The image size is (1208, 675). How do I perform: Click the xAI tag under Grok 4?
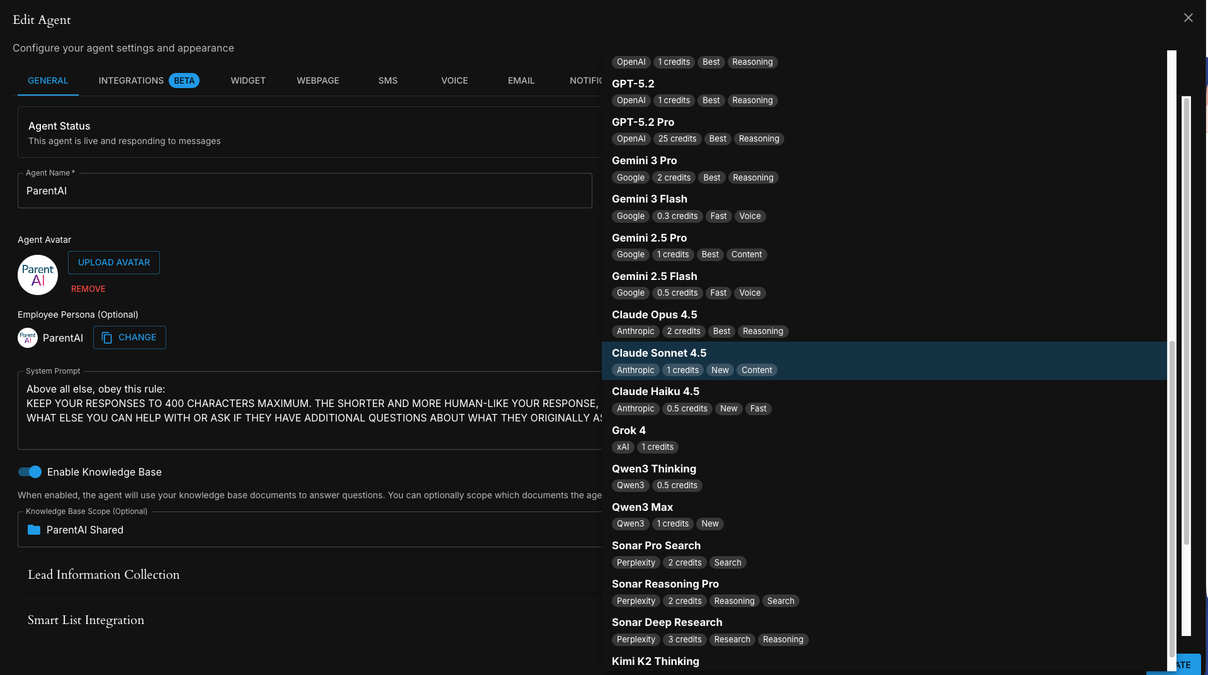(x=623, y=447)
